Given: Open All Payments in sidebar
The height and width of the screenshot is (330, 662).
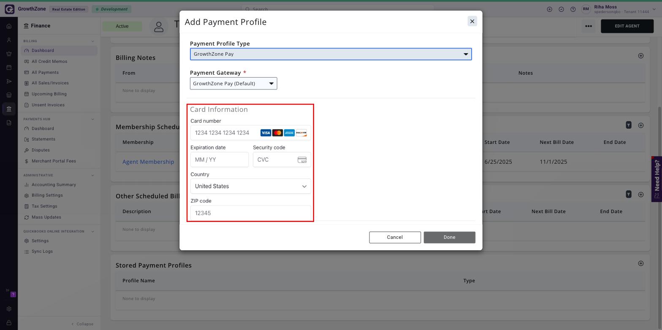Looking at the screenshot, I should [x=45, y=73].
